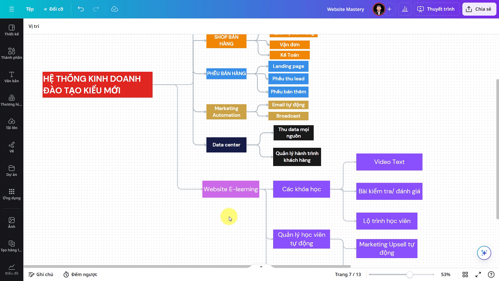Screen dimensions: 499x281
Task: Edit the Website Mastery document title
Action: pos(345,9)
